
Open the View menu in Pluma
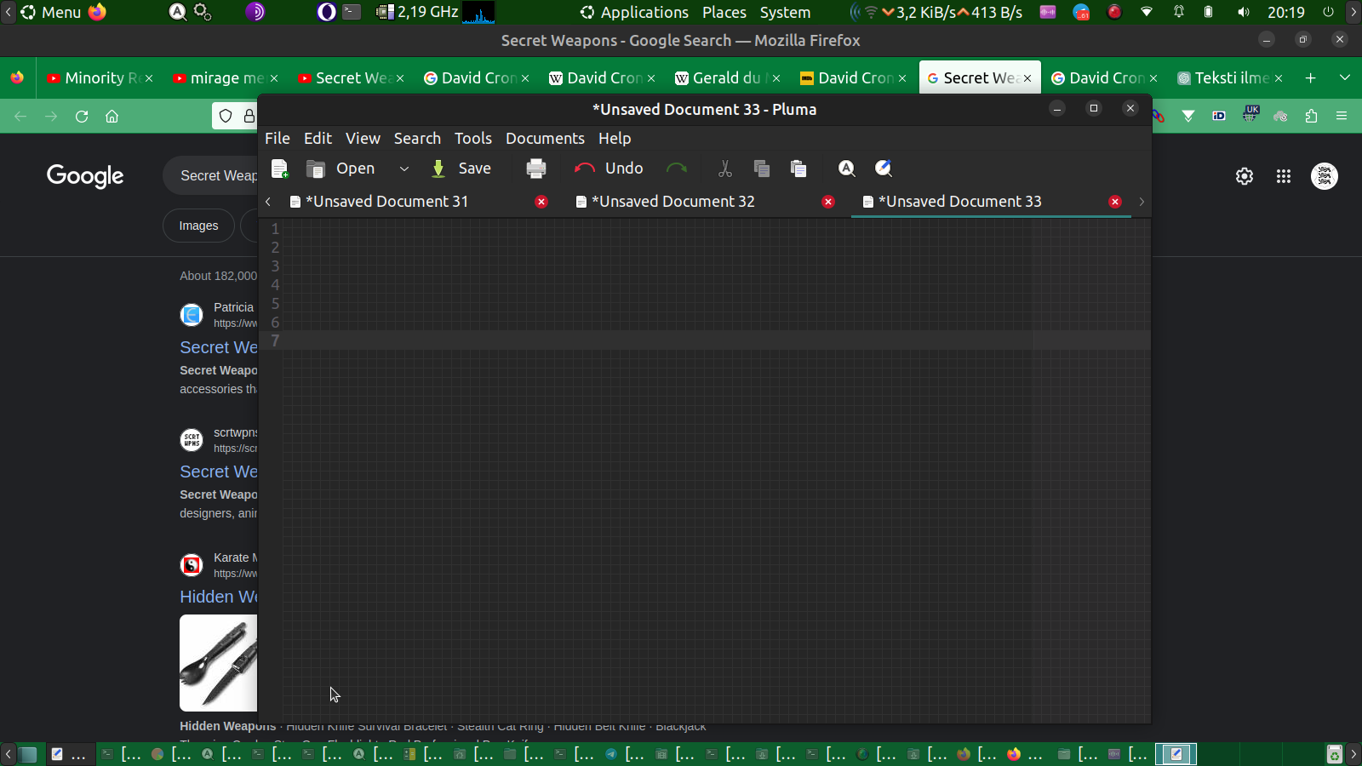[x=363, y=138]
